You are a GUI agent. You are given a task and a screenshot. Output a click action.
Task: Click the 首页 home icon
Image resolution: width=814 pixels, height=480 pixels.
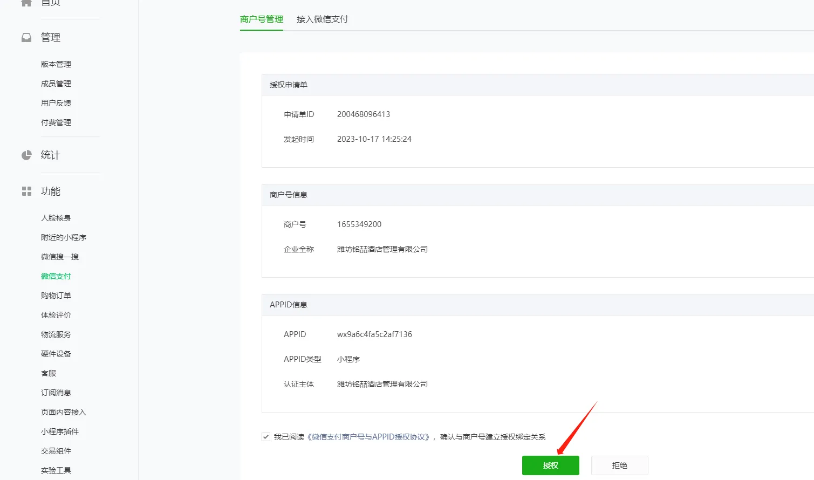[25, 2]
